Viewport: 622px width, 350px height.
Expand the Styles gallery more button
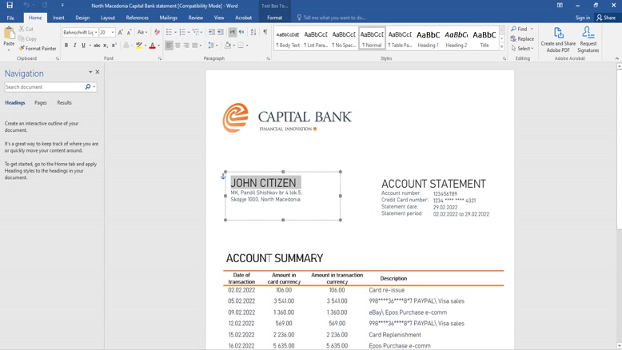pos(503,47)
